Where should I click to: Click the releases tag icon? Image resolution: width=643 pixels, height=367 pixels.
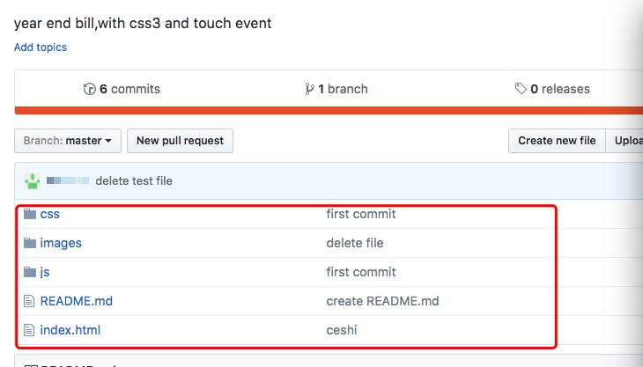coord(521,89)
